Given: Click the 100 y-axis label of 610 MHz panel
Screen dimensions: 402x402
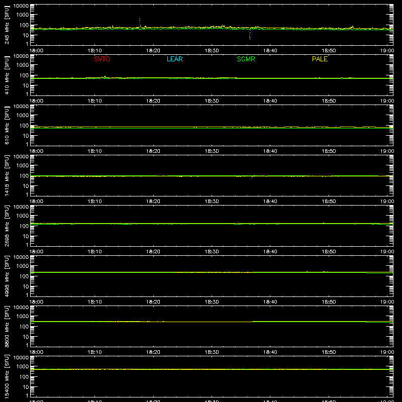Looking at the screenshot, I should coord(24,125).
